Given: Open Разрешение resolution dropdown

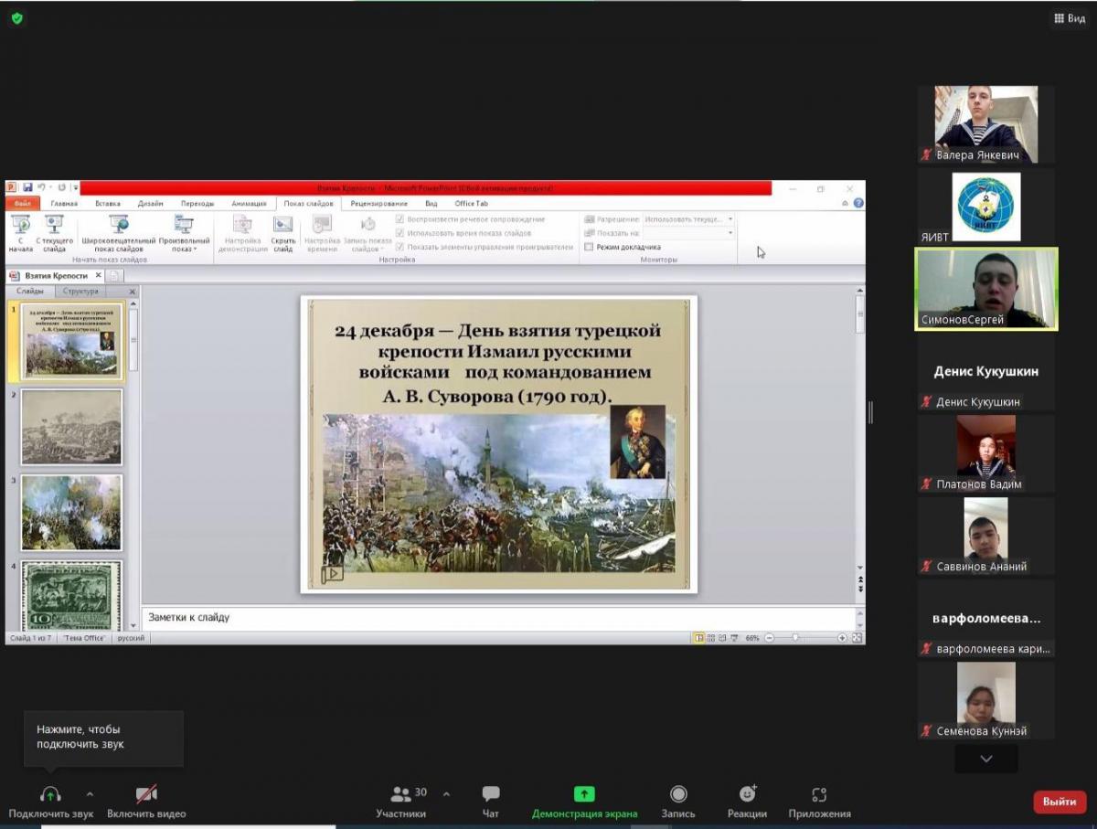Looking at the screenshot, I should pyautogui.click(x=689, y=219).
